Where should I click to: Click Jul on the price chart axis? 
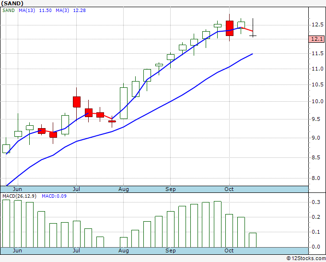pos(76,189)
